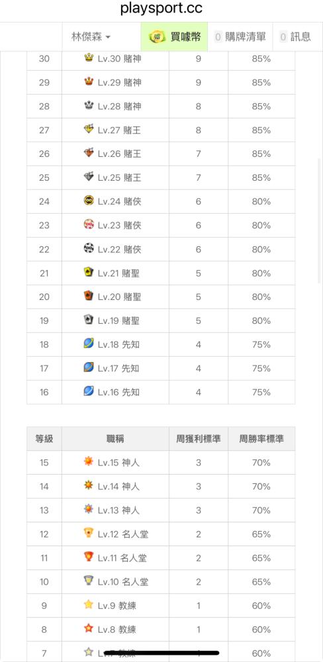Viewport: 323px width, 662px height.
Task: Select the 周勝率標準 column header
Action: (261, 439)
